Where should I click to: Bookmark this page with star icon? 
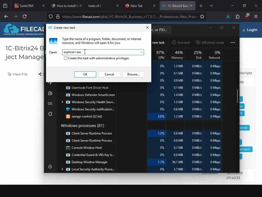coord(202,16)
